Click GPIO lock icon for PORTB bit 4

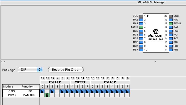point(72,91)
